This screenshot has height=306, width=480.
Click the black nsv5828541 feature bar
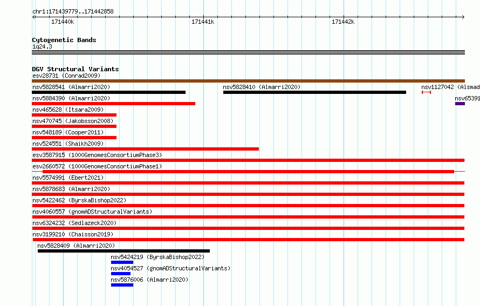point(108,92)
